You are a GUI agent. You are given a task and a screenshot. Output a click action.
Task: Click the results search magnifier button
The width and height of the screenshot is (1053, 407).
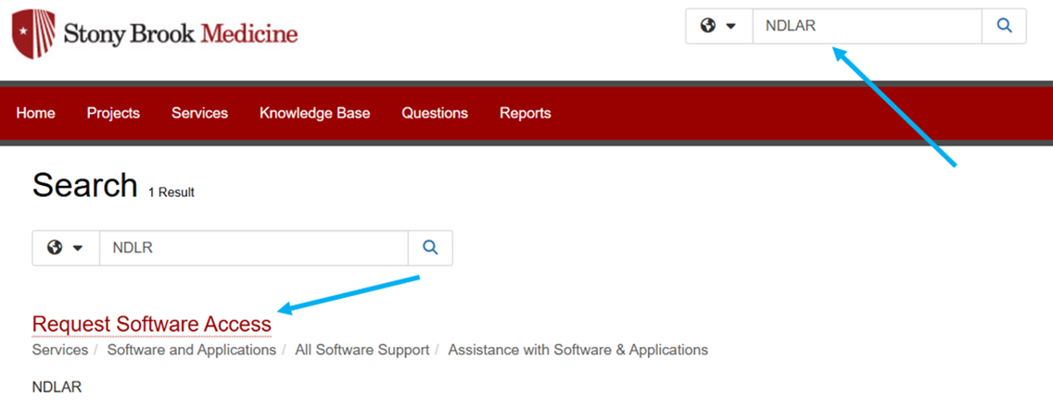point(430,248)
